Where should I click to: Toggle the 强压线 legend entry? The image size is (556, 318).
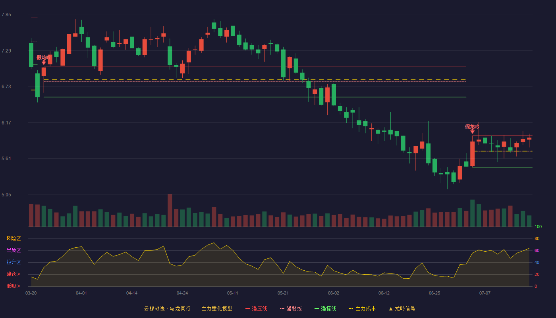(256, 308)
